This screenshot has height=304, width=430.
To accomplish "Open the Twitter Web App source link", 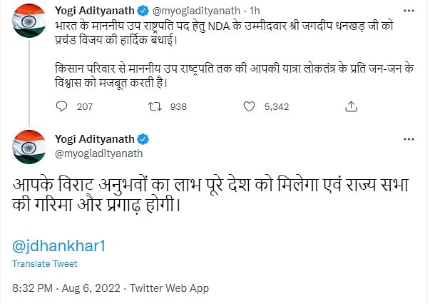I will (x=168, y=288).
